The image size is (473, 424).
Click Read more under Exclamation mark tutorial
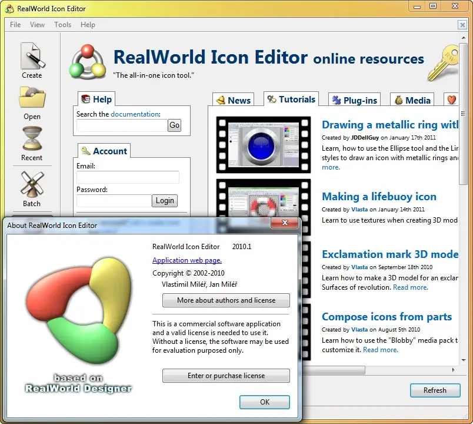pyautogui.click(x=410, y=287)
